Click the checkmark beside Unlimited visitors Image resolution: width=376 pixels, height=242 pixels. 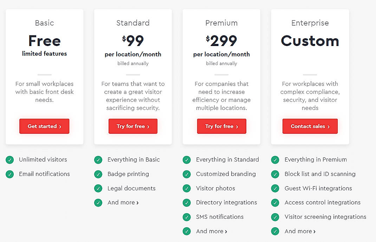[x=9, y=159]
